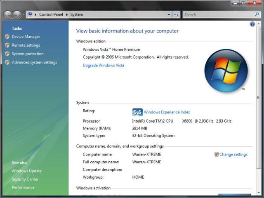The height and width of the screenshot is (198, 264).
Task: Click the 5.5 rating score badge
Action: pos(137,112)
